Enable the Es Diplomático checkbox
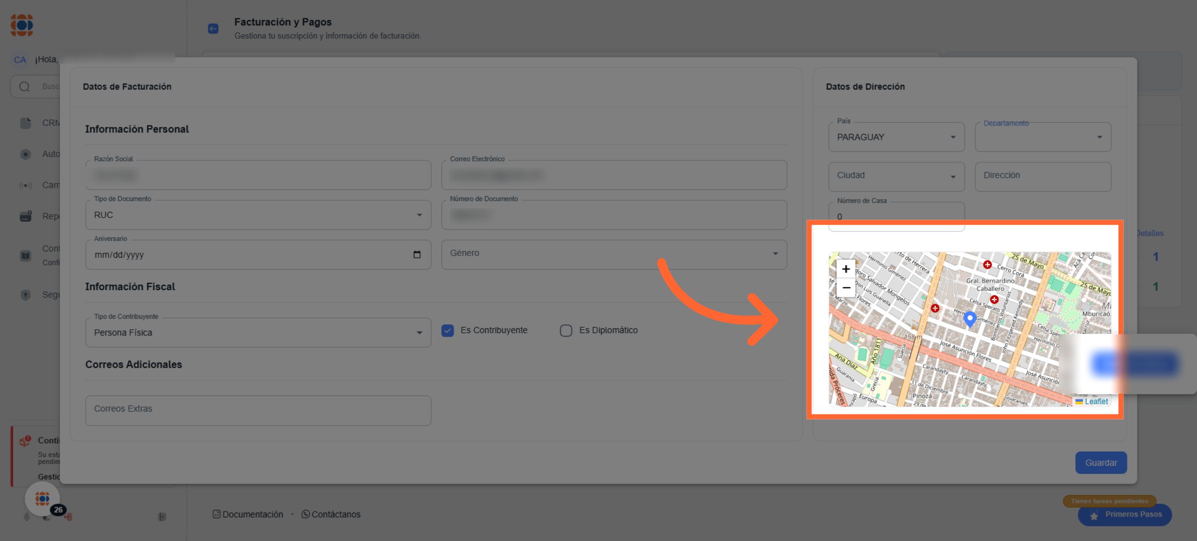This screenshot has height=541, width=1197. tap(566, 330)
